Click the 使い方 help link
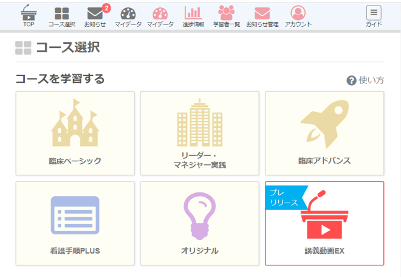 [365, 80]
